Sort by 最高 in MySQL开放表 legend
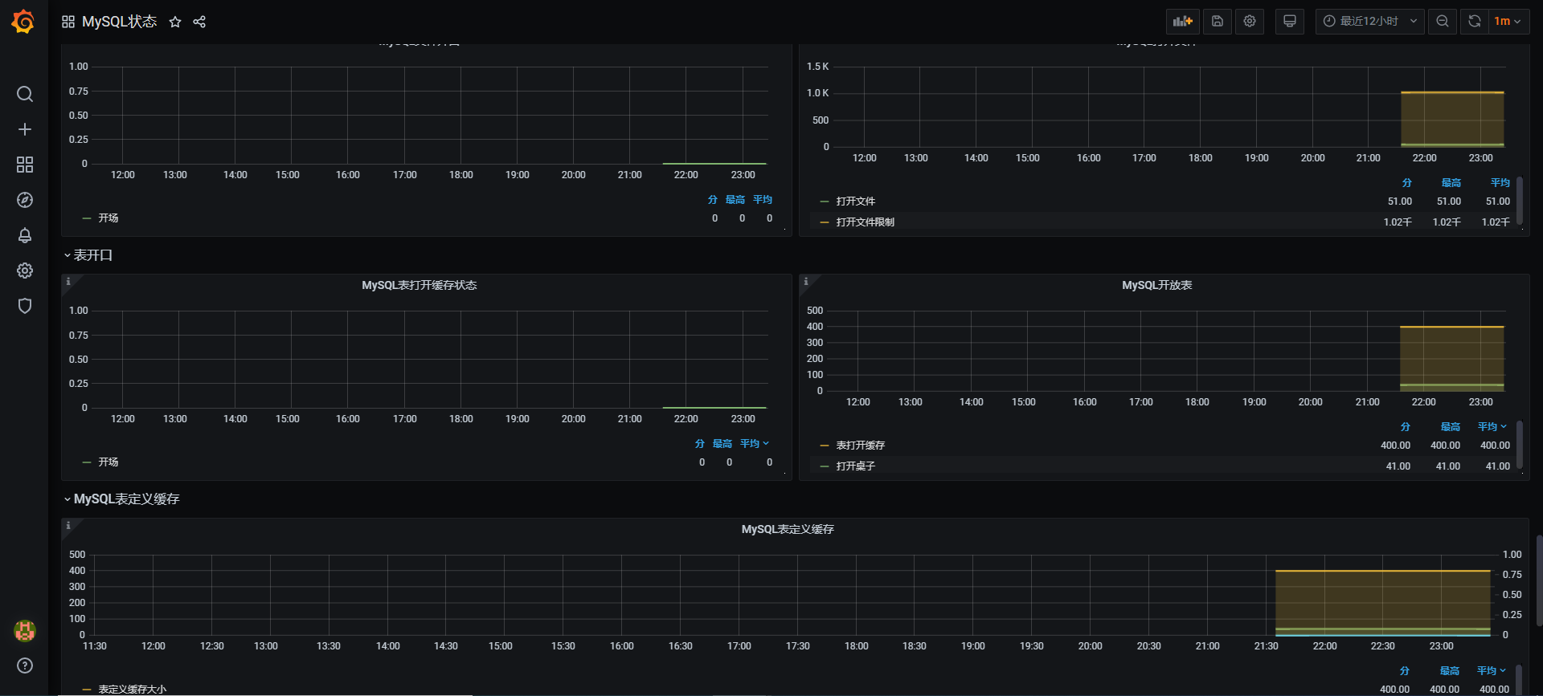Viewport: 1543px width, 696px height. click(1450, 427)
